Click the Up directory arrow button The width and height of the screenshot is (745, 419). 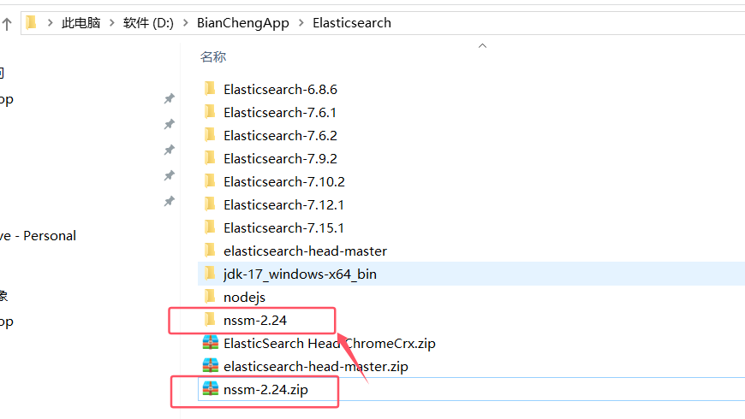[7, 24]
